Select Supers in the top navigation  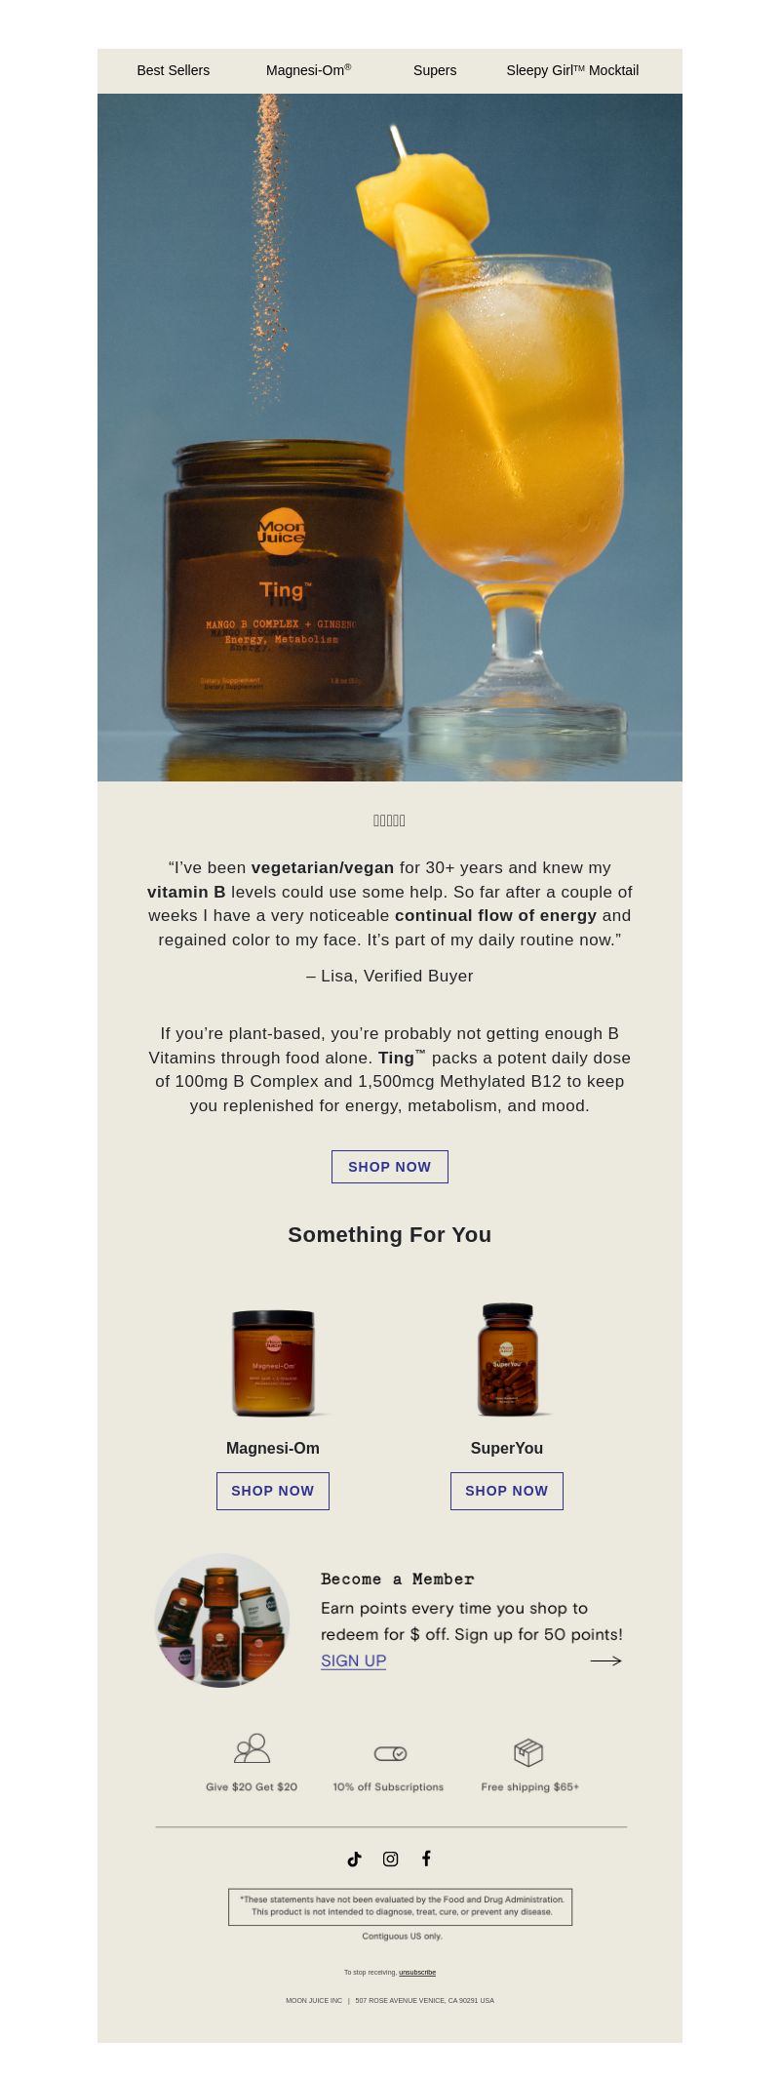click(435, 70)
